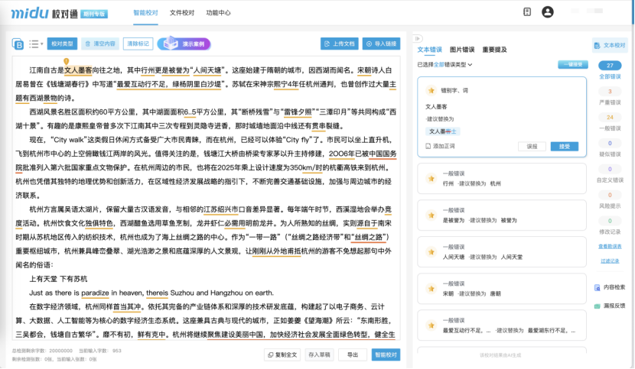
Task: Click 添加正词 on the first error card
Action: click(x=439, y=145)
